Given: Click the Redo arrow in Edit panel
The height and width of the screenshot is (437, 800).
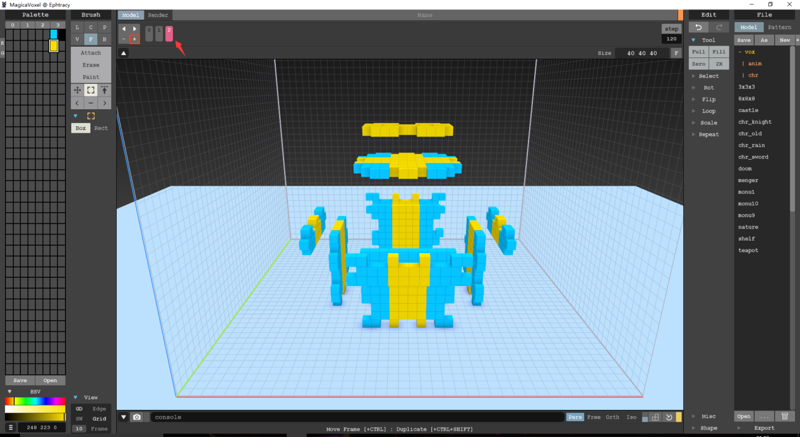Looking at the screenshot, I should (x=719, y=27).
